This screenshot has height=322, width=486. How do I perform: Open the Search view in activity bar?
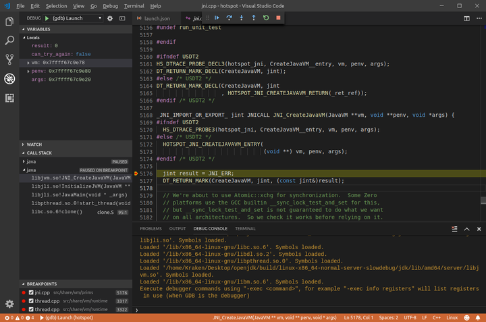pos(9,41)
